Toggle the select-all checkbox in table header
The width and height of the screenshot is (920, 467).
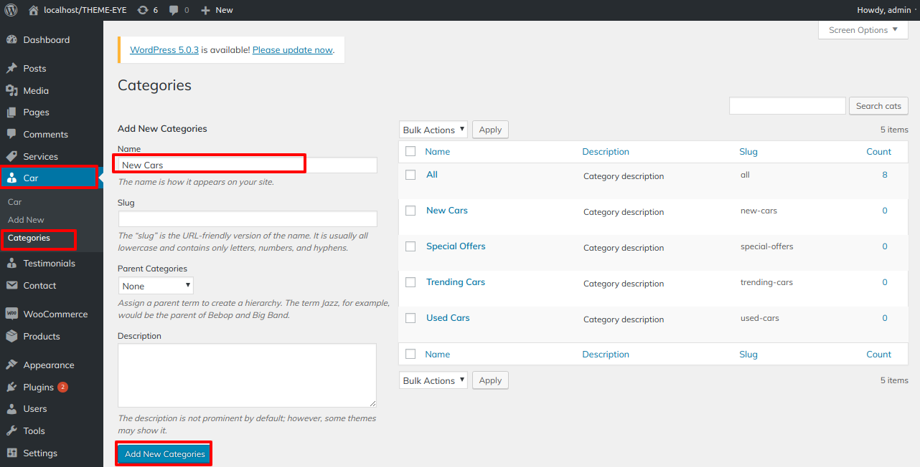tap(410, 152)
